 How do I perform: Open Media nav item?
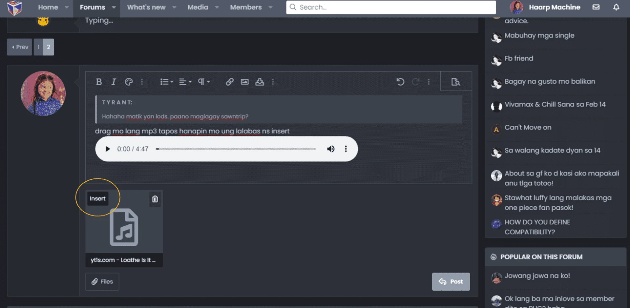point(198,7)
